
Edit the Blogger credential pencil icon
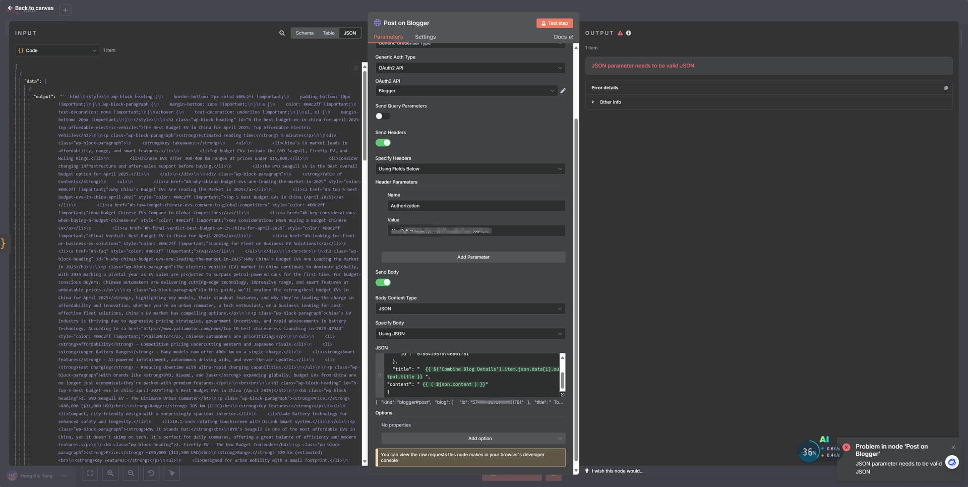[x=563, y=91]
